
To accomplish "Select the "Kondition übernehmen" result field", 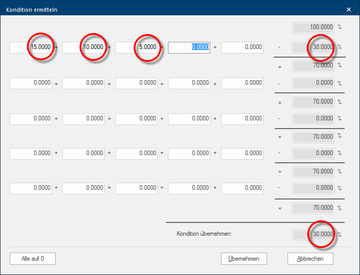I will [x=313, y=235].
